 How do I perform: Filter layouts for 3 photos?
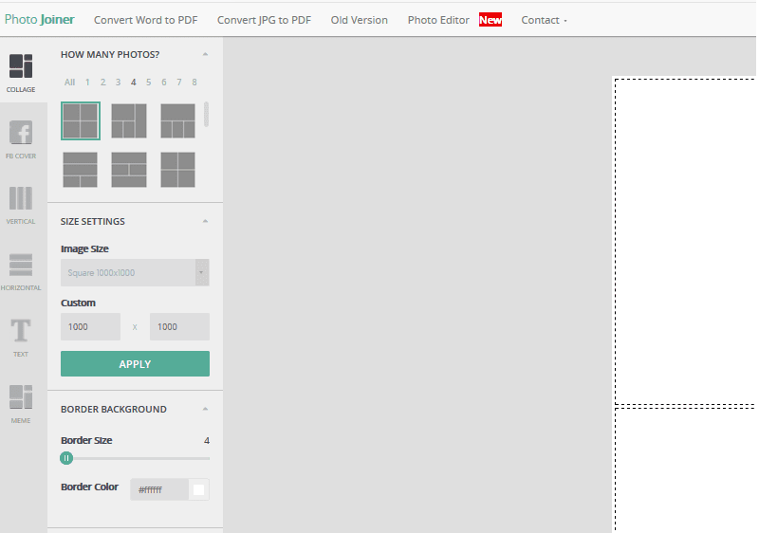(118, 83)
